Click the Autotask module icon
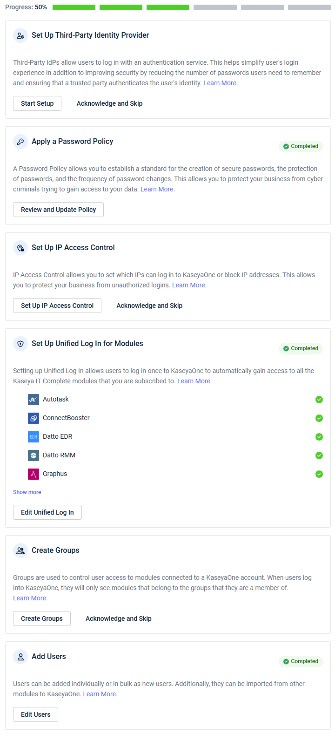 click(x=33, y=400)
